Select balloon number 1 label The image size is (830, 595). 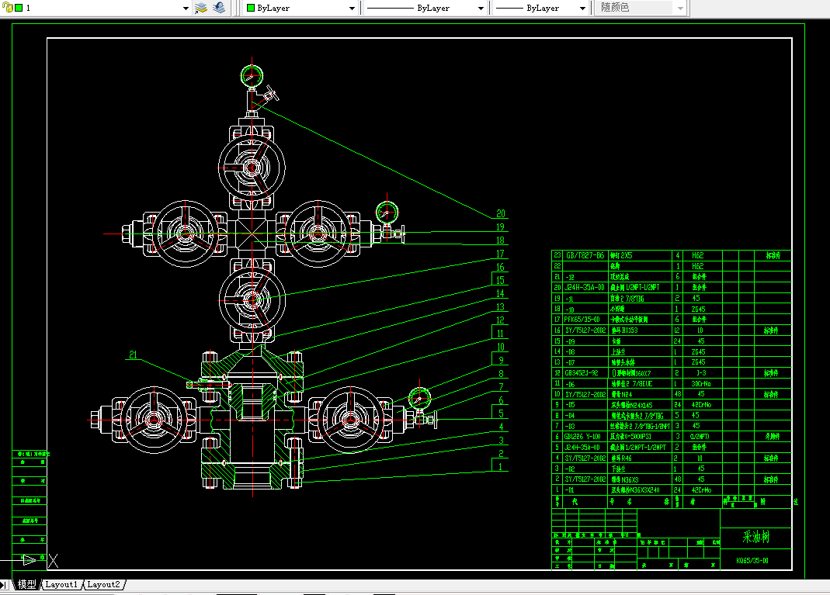pyautogui.click(x=500, y=466)
